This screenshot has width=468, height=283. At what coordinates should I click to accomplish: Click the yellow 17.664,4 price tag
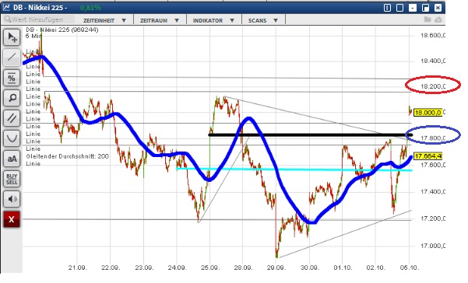pyautogui.click(x=428, y=156)
